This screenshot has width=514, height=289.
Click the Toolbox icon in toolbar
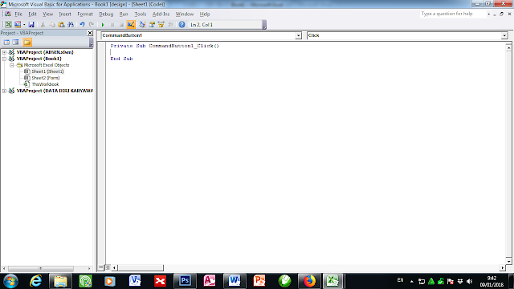[x=170, y=25]
